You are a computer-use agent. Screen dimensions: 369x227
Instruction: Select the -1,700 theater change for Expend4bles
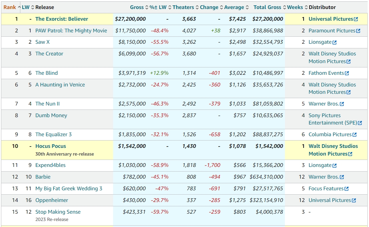pyautogui.click(x=212, y=165)
